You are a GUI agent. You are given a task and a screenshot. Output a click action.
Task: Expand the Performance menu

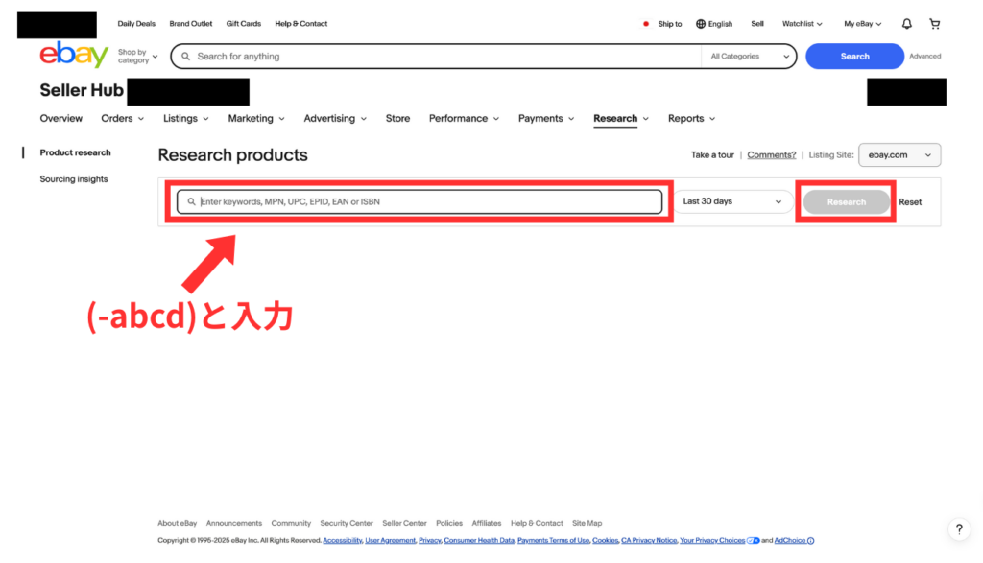tap(464, 118)
